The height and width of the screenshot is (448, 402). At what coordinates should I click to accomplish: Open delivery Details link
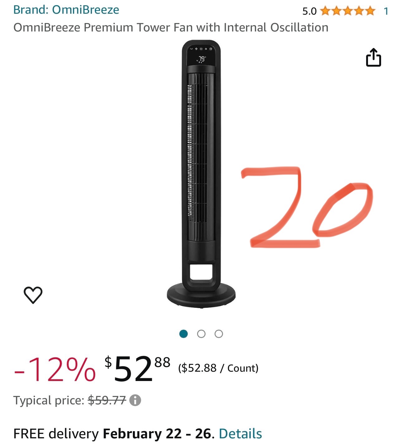pyautogui.click(x=240, y=434)
